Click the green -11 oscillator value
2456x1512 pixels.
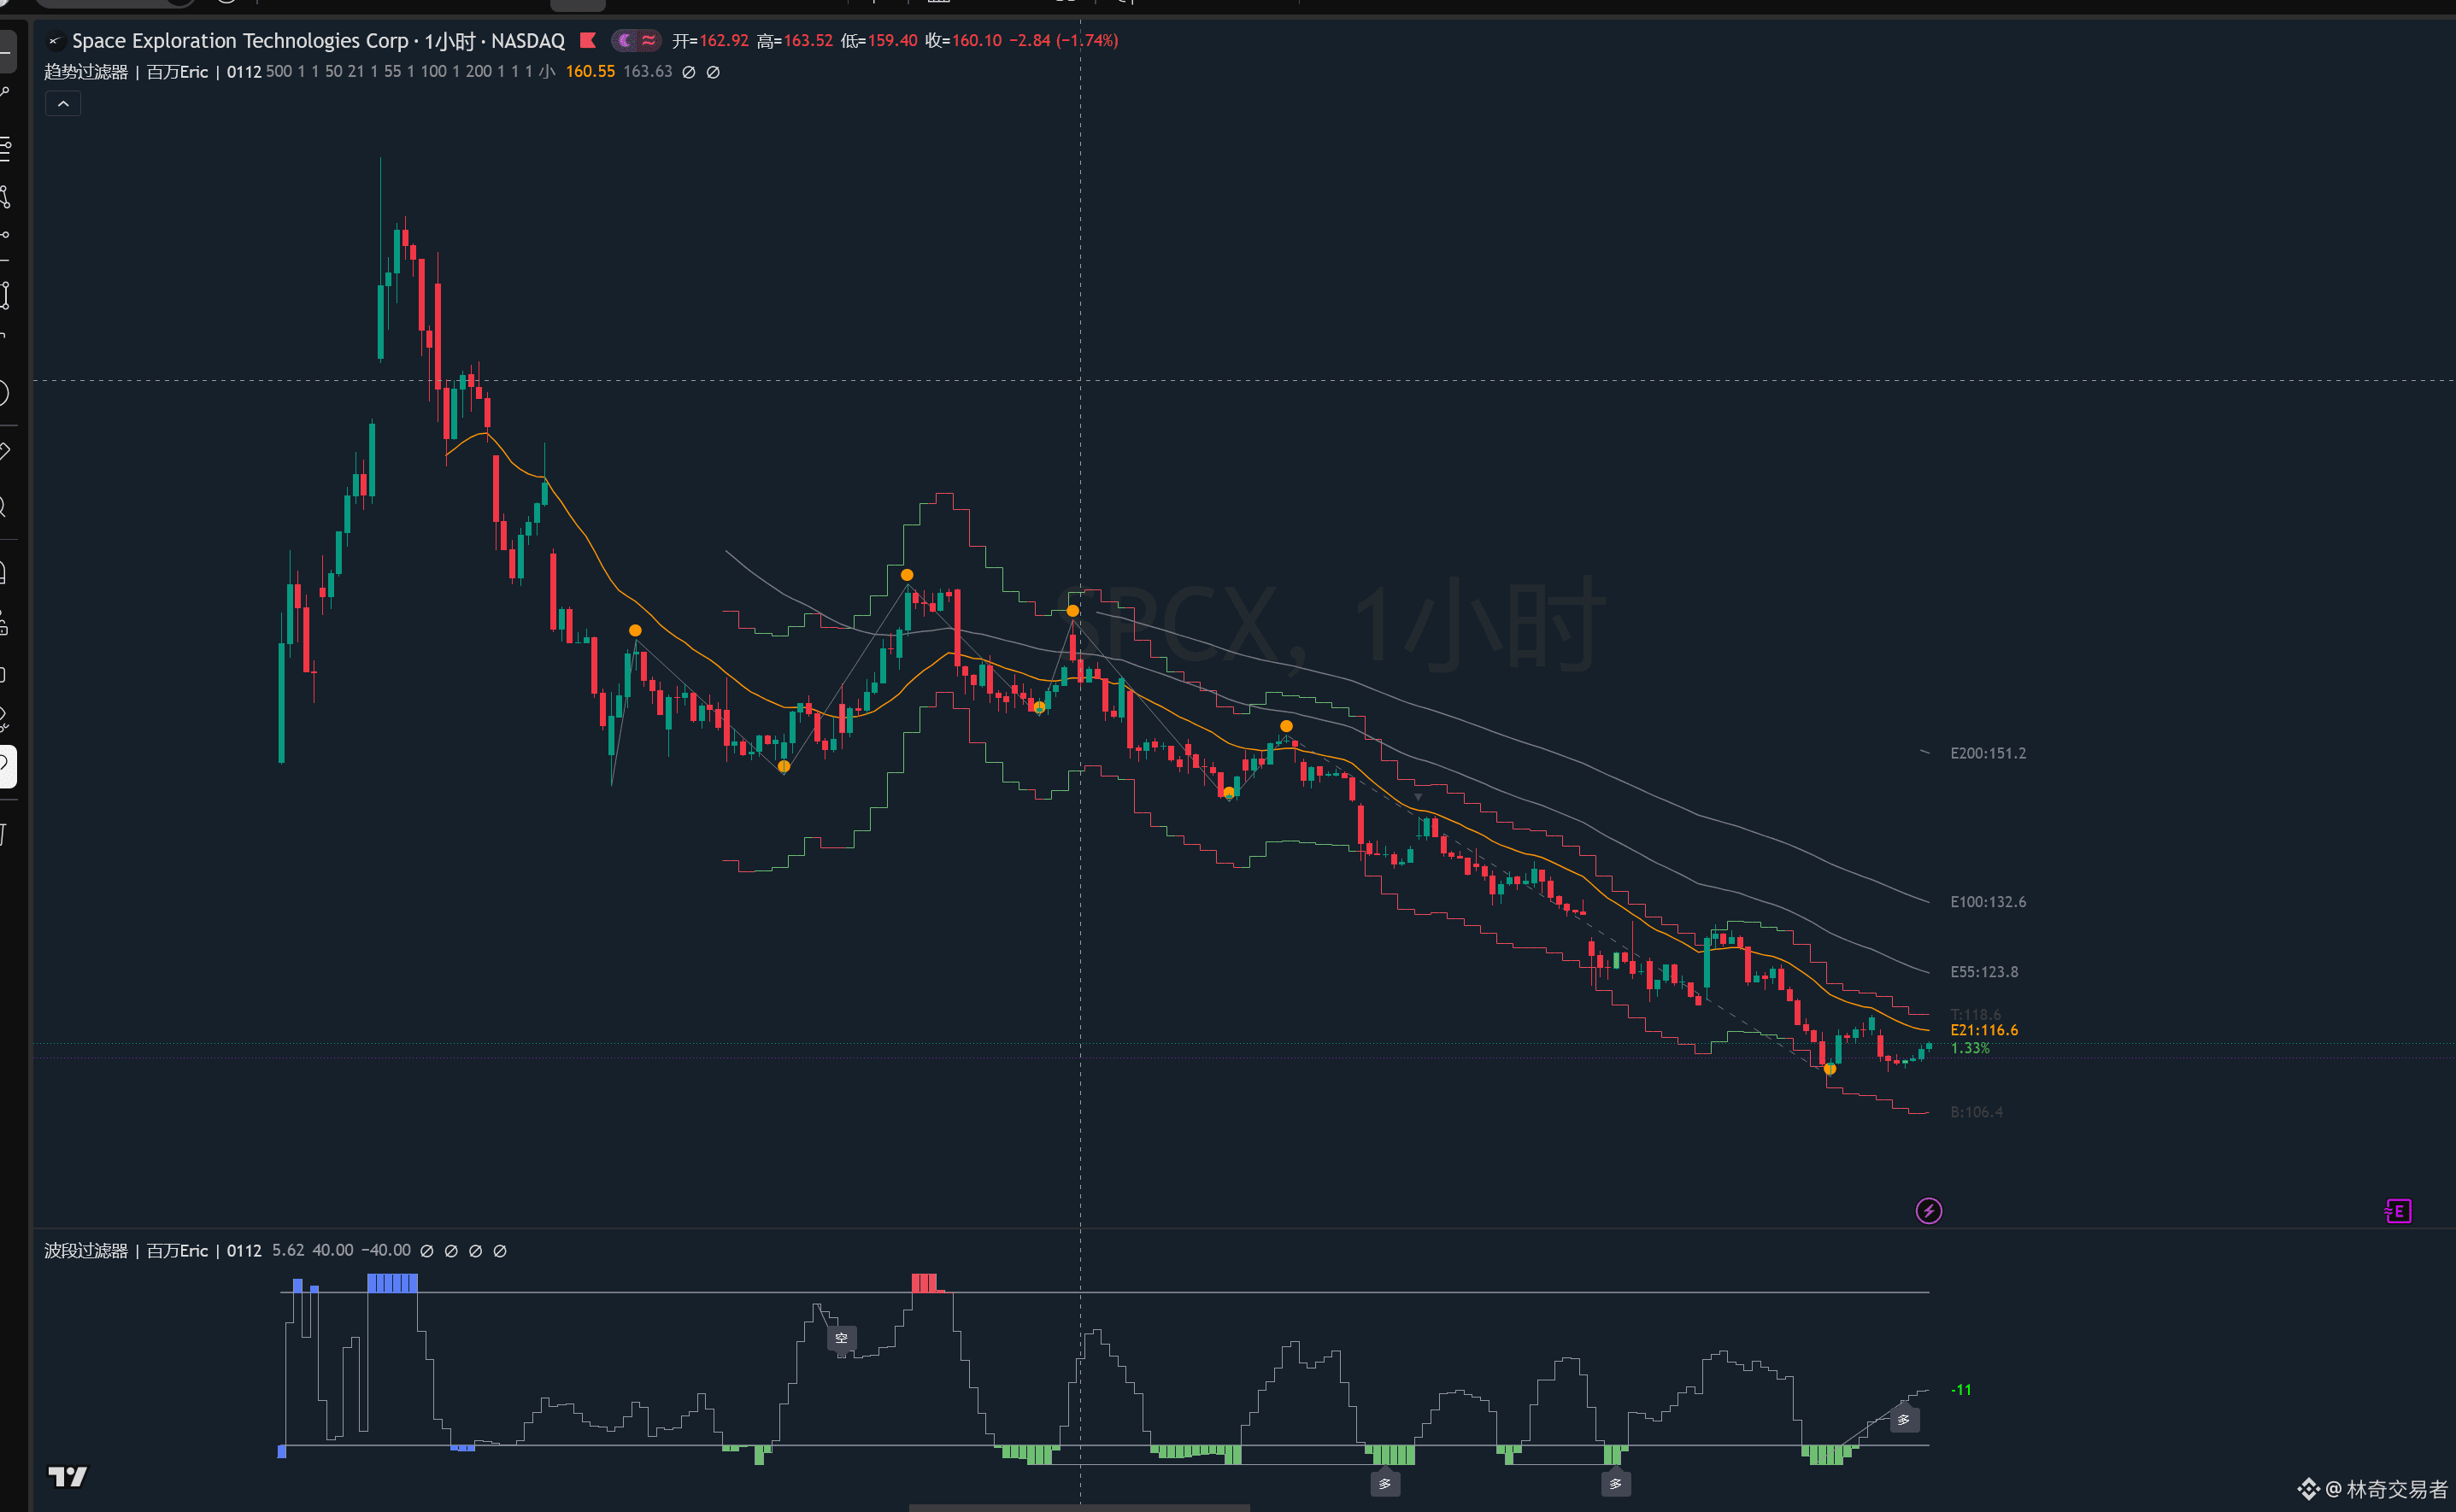[x=1962, y=1390]
